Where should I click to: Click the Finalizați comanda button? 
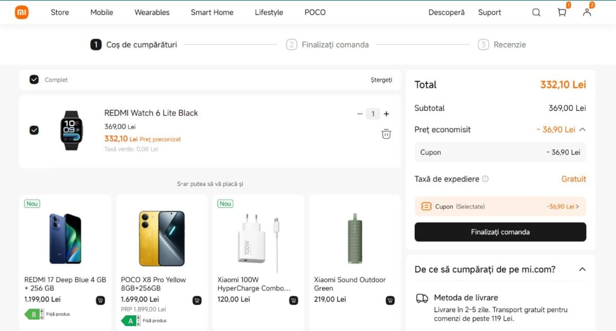tap(500, 232)
